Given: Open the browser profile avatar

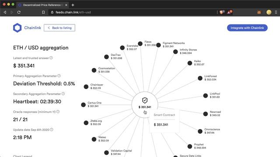Looking at the screenshot, I should tap(269, 12).
